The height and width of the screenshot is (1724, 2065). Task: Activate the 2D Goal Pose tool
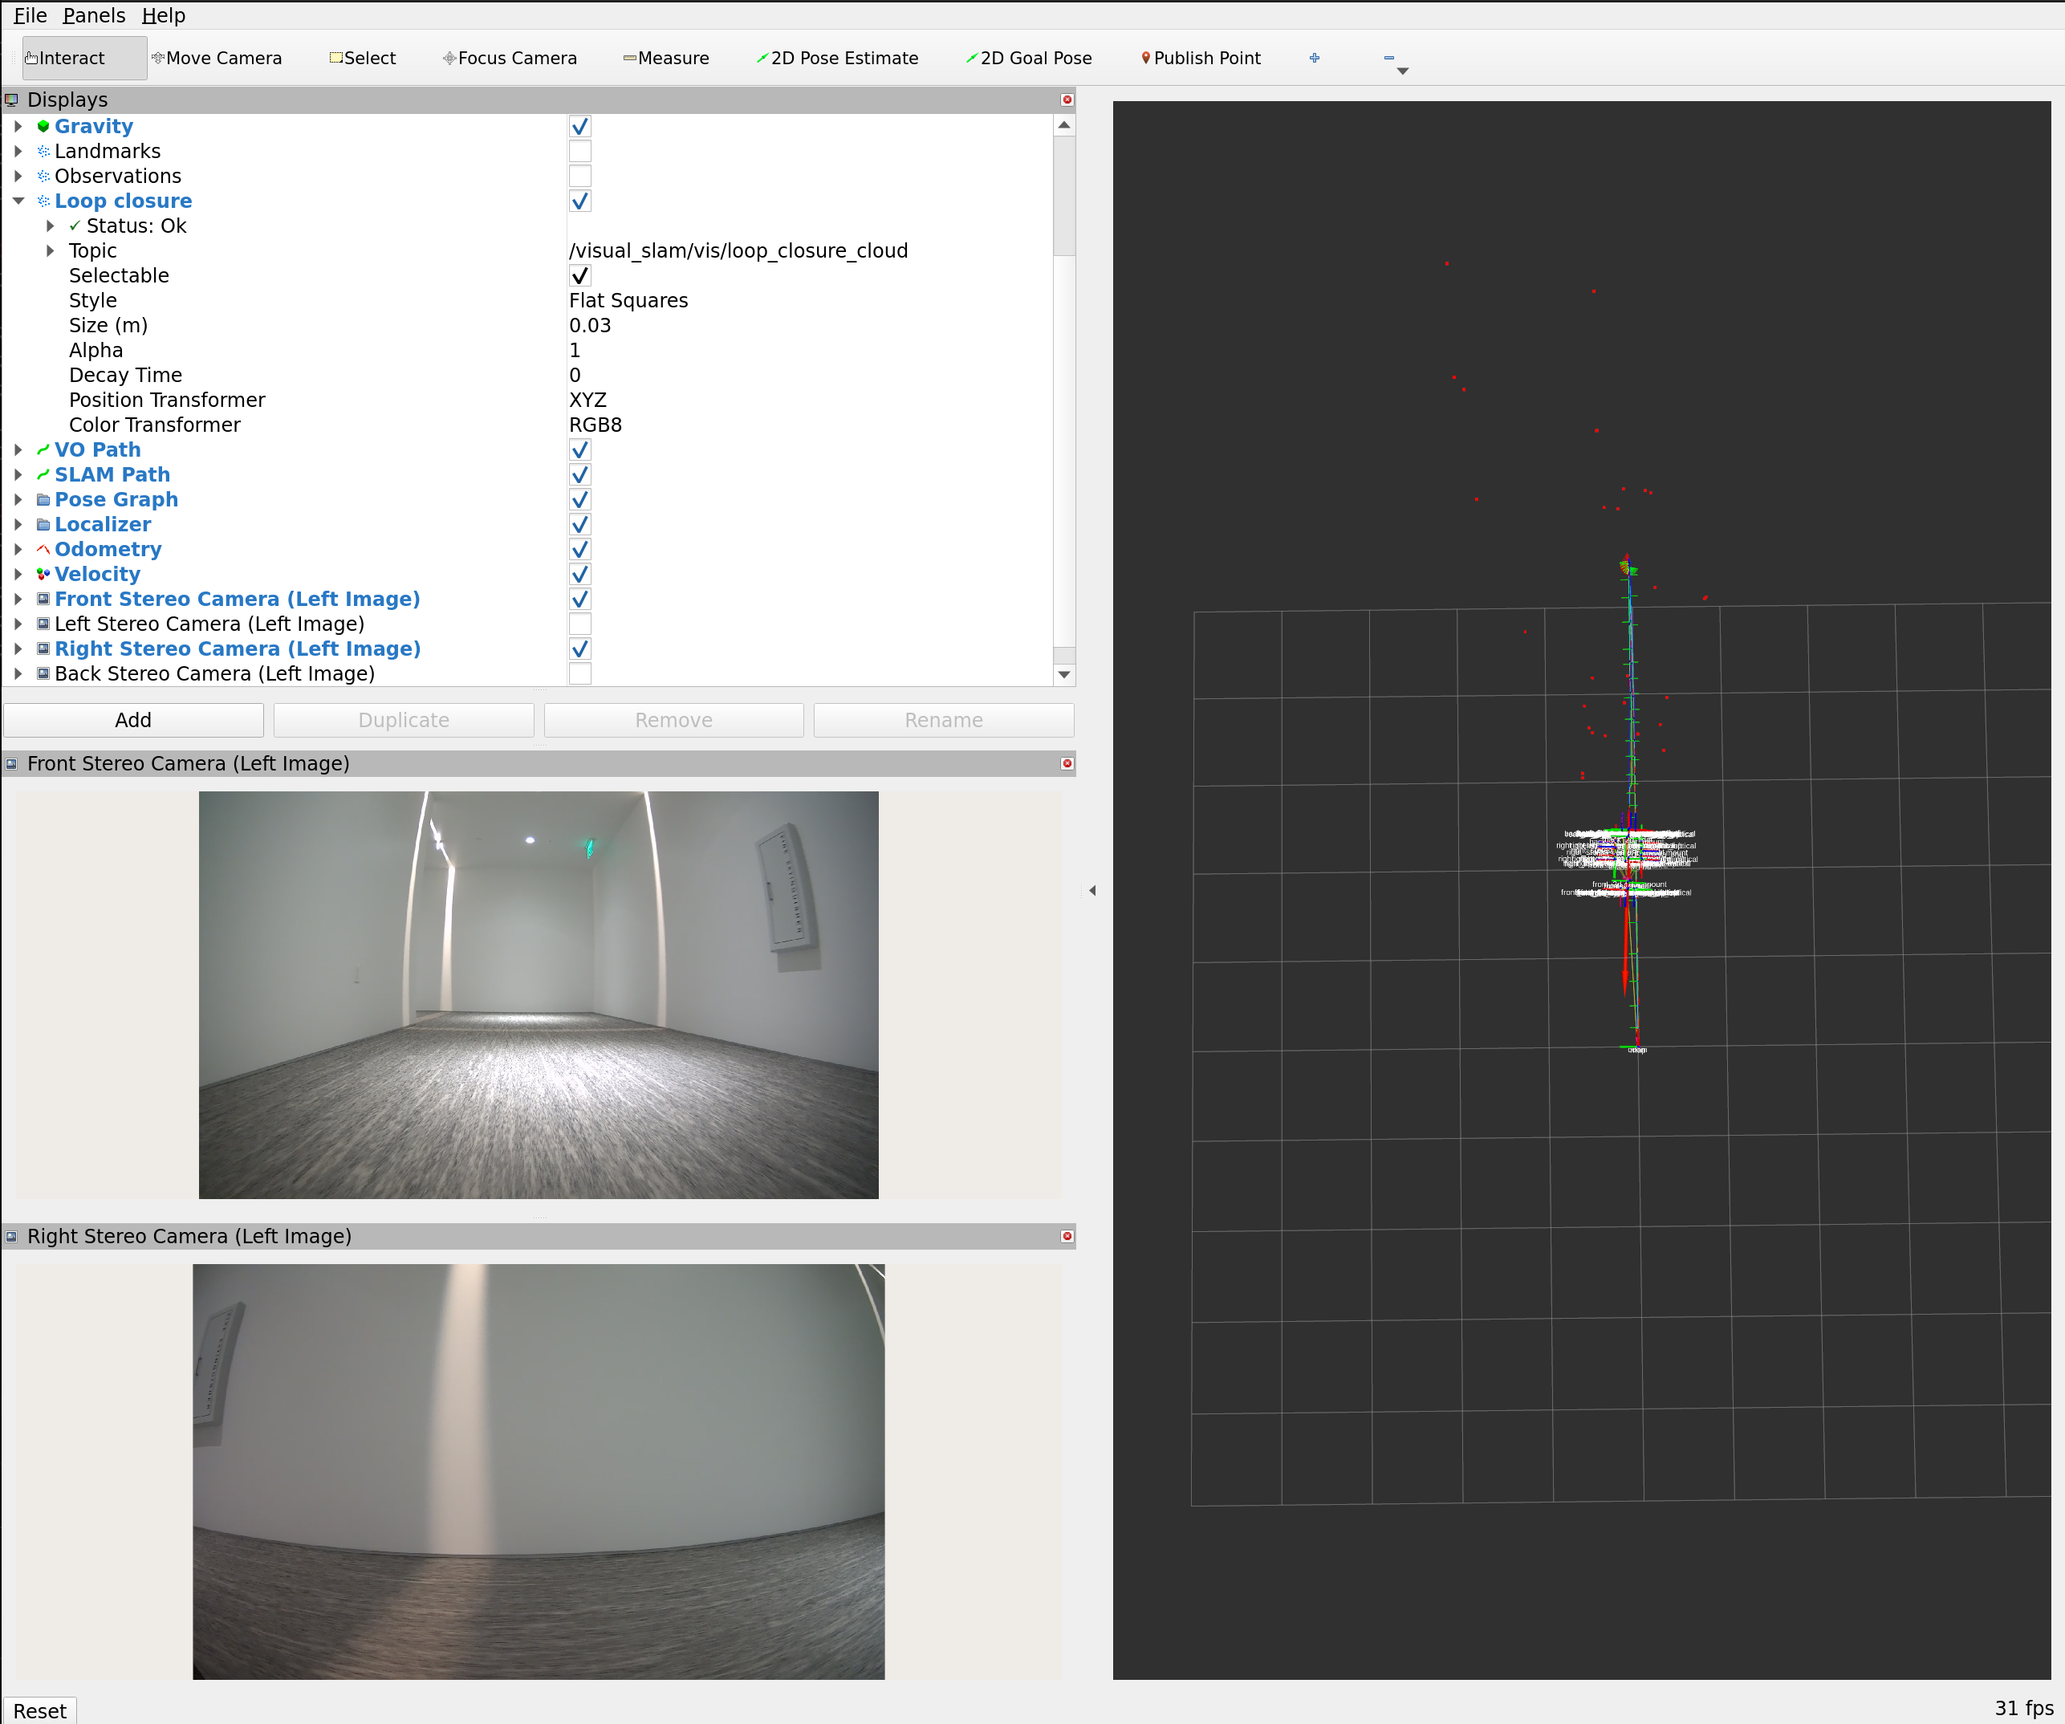1029,58
